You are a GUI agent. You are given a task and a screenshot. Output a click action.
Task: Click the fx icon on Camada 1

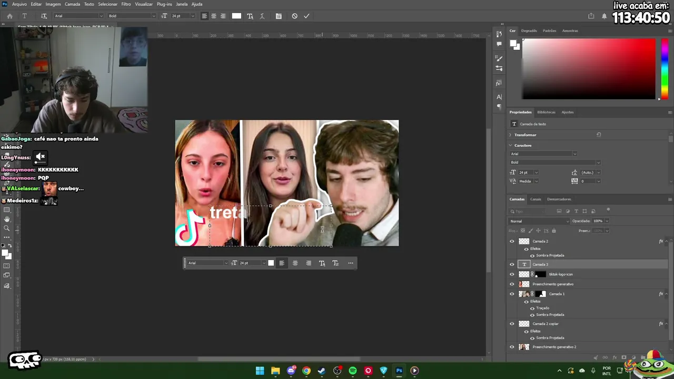tap(661, 294)
